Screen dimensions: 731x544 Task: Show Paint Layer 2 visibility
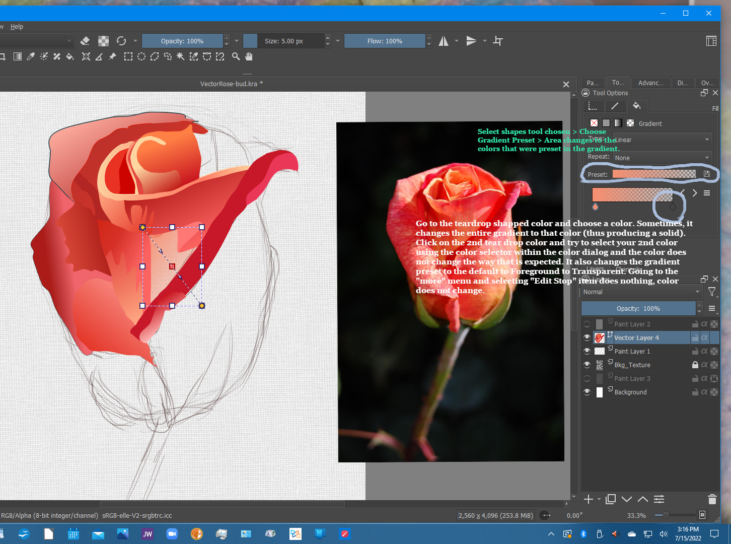tap(587, 324)
